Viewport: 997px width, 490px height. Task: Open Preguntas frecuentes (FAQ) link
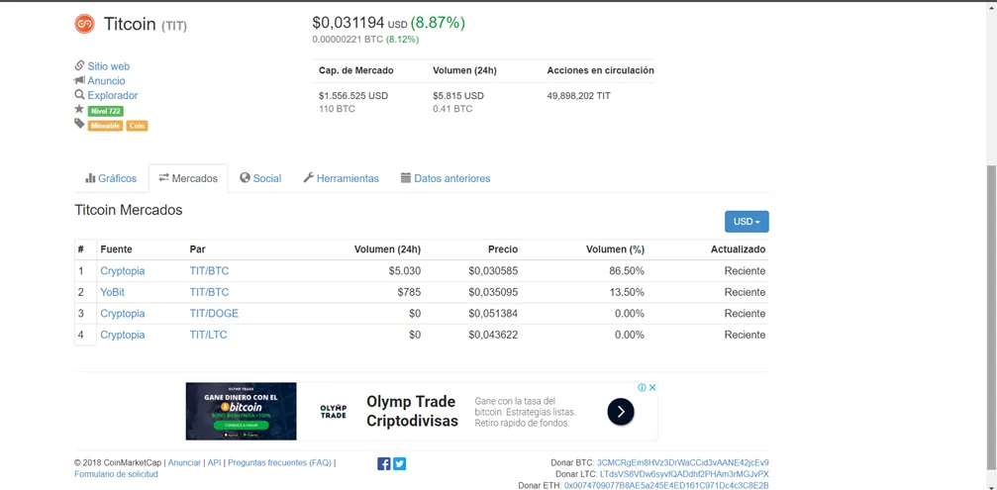[x=280, y=463]
